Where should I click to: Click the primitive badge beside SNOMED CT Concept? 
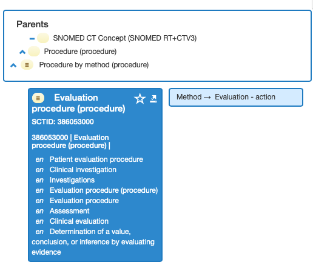click(43, 38)
